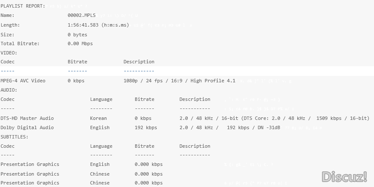Click the 1080p High Profile 4.1 description
Screen dimensions: 374x187
pos(179,81)
